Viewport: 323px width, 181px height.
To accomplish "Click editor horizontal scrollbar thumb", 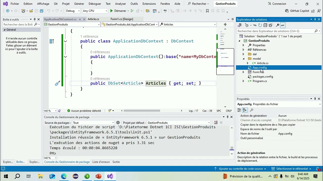I will pos(142,111).
